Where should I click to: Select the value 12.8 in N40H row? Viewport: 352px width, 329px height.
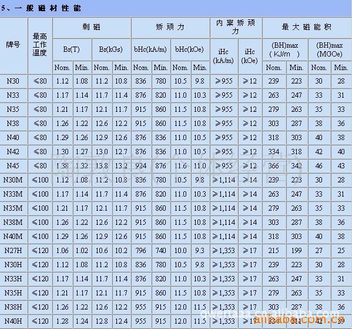pos(102,321)
